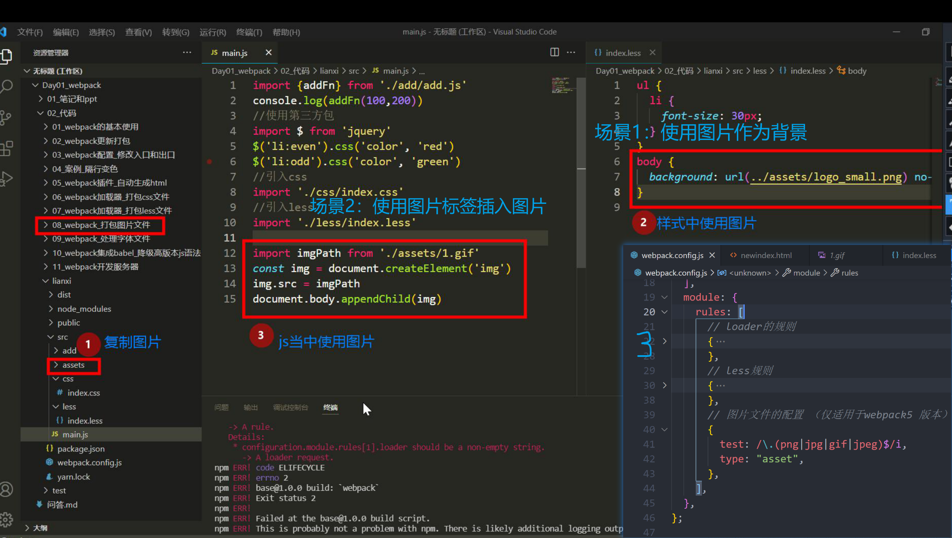
Task: Unfold the collapsed block at line 30
Action: coord(665,385)
